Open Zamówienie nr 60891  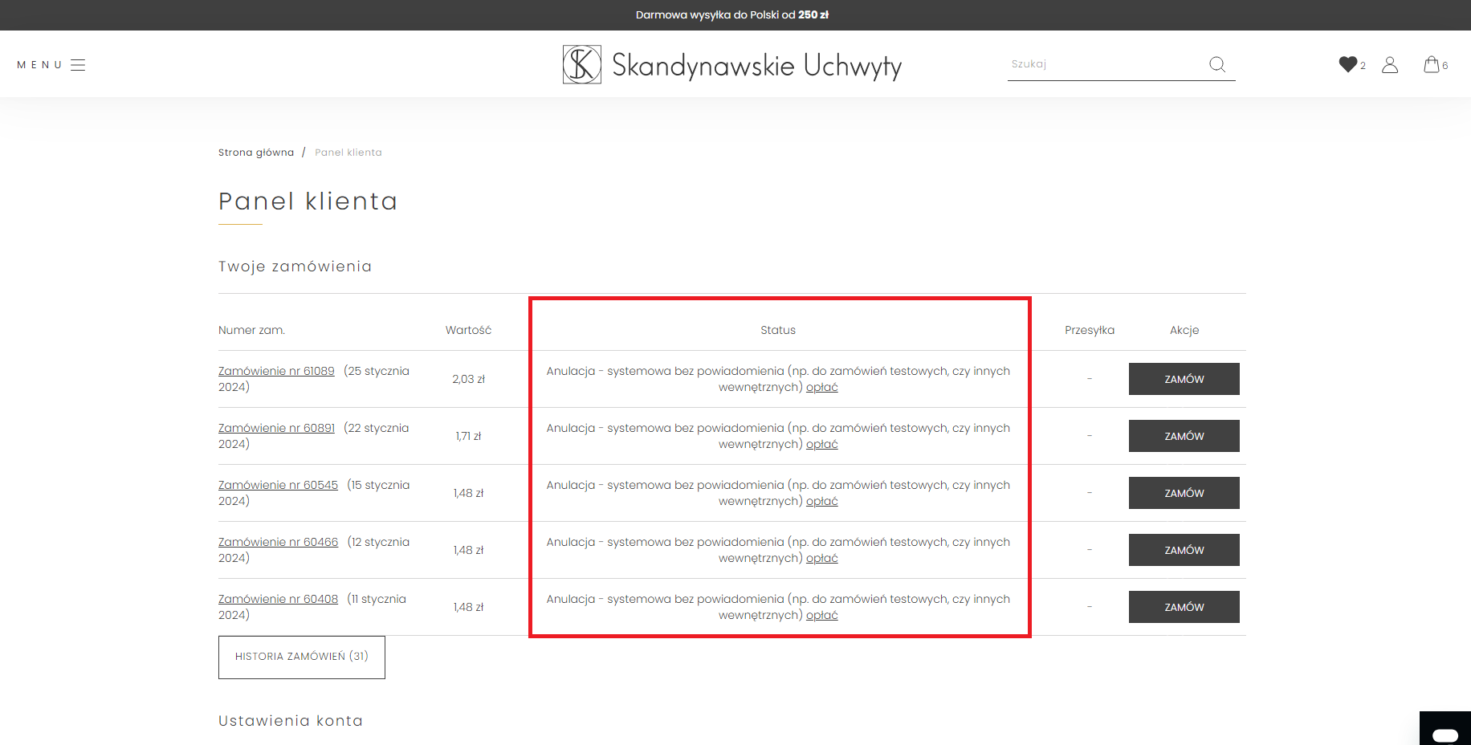coord(276,428)
